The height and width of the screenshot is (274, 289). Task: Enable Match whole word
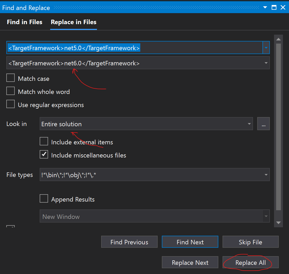pos(10,91)
